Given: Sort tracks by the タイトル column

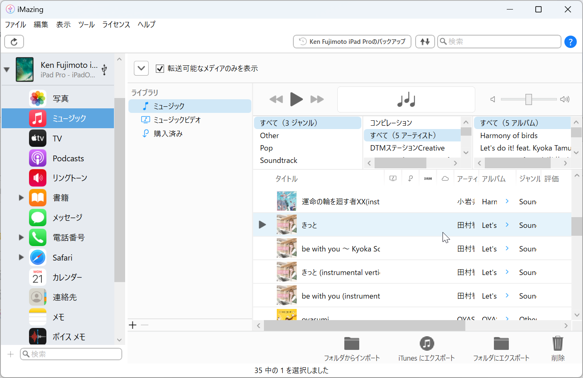Looking at the screenshot, I should 287,179.
